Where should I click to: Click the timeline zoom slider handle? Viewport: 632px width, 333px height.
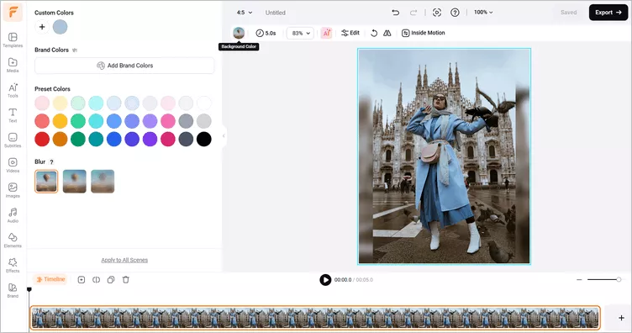point(619,279)
